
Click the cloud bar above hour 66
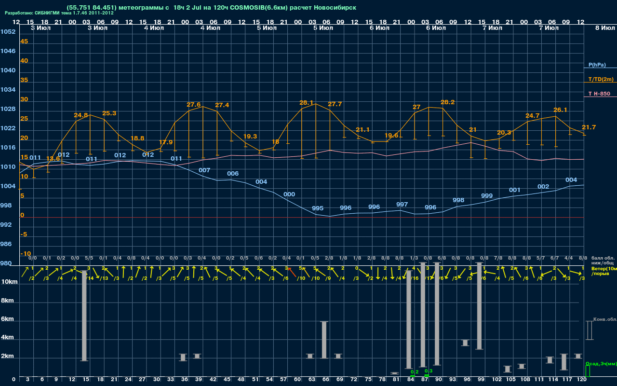pos(324,340)
